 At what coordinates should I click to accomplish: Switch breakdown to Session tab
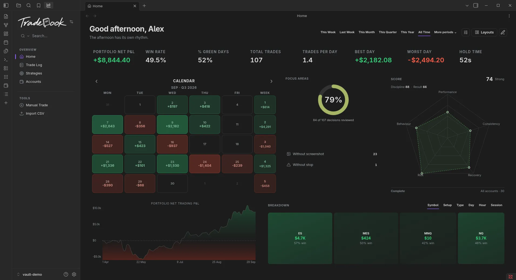[497, 205]
